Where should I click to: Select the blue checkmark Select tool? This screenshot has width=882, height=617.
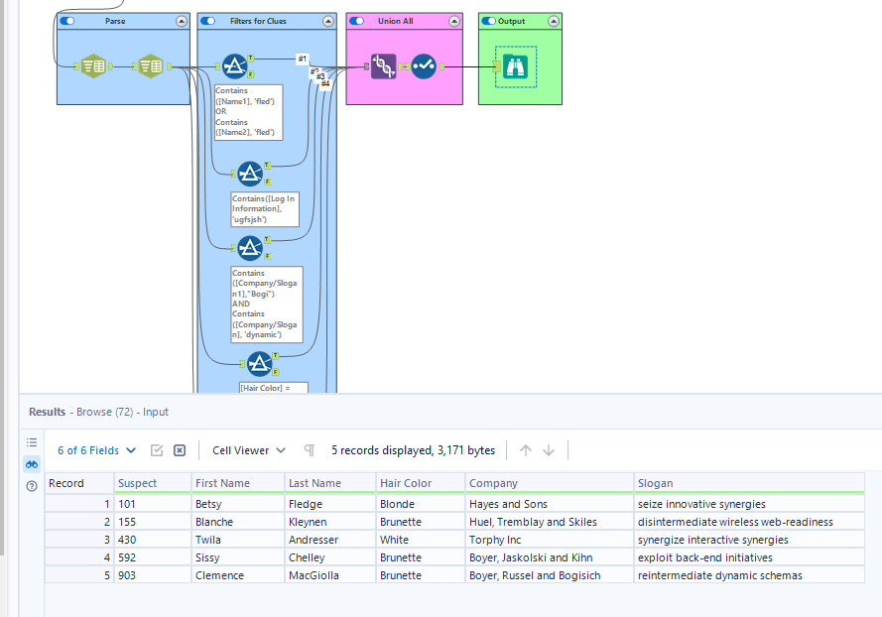tap(424, 66)
